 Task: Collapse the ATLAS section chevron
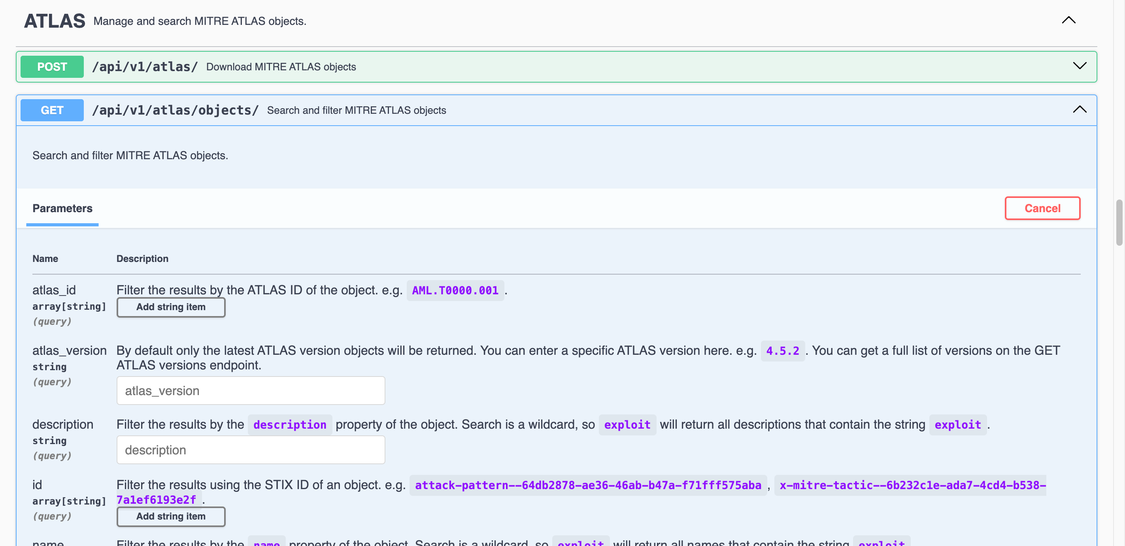(1068, 21)
